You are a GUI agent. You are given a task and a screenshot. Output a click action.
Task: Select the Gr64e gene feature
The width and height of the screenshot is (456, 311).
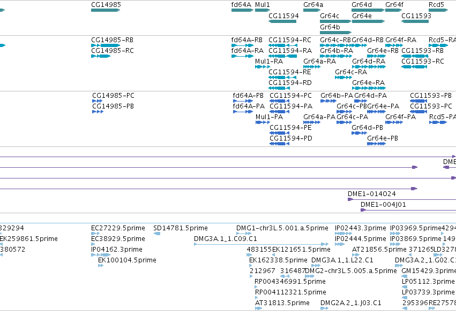click(368, 21)
